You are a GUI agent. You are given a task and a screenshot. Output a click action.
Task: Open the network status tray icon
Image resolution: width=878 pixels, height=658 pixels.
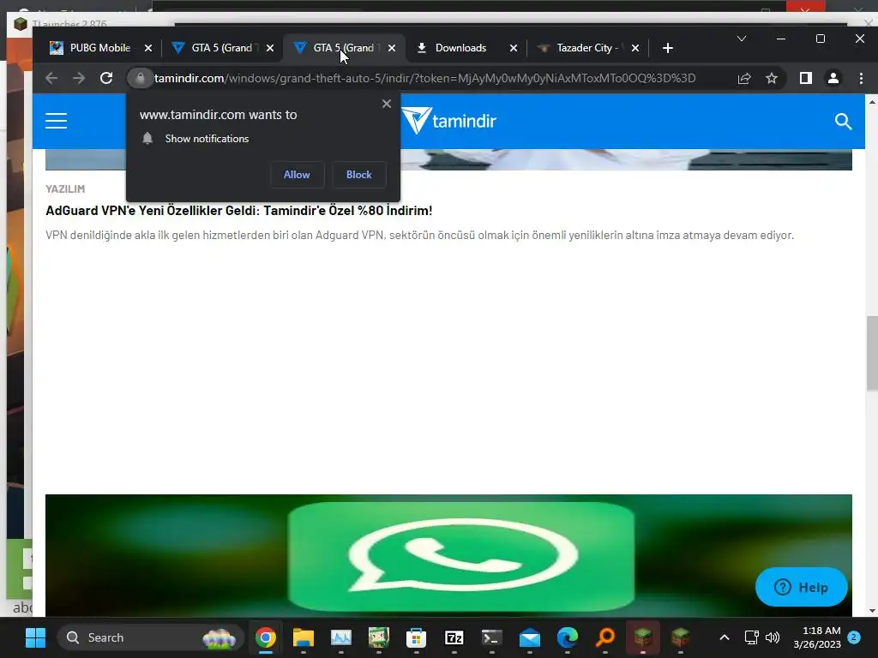click(x=751, y=637)
